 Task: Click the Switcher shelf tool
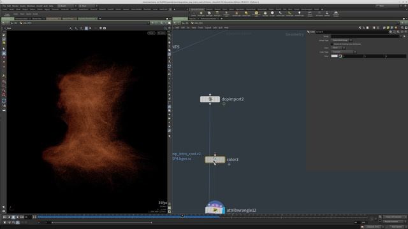(x=327, y=14)
